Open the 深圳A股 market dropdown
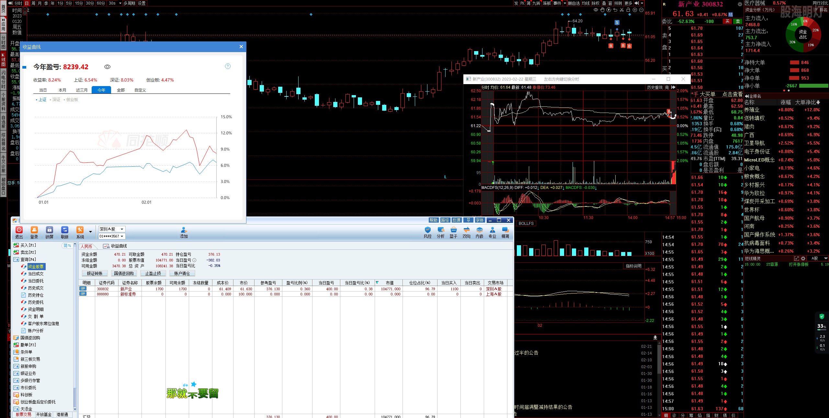Image resolution: width=829 pixels, height=418 pixels. coord(112,229)
